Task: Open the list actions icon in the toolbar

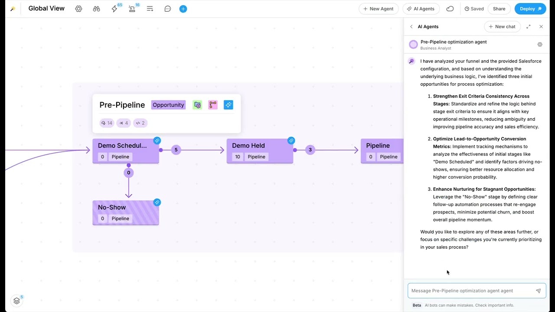Action: 150,9
